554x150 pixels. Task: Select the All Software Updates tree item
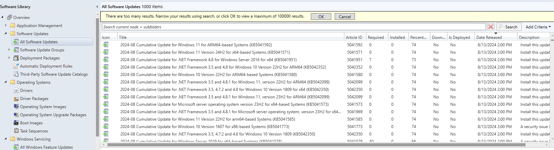[x=52, y=42]
